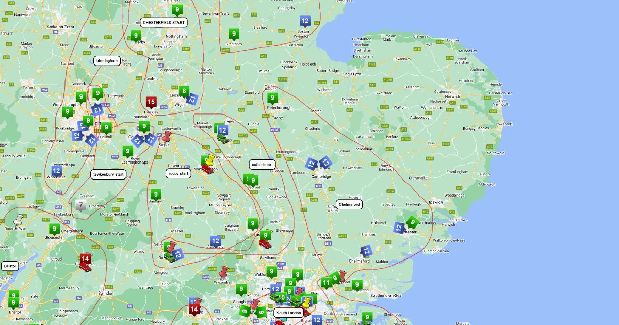Select the red car icon at Northampton
Viewport: 619px width, 325px height.
pos(208,169)
